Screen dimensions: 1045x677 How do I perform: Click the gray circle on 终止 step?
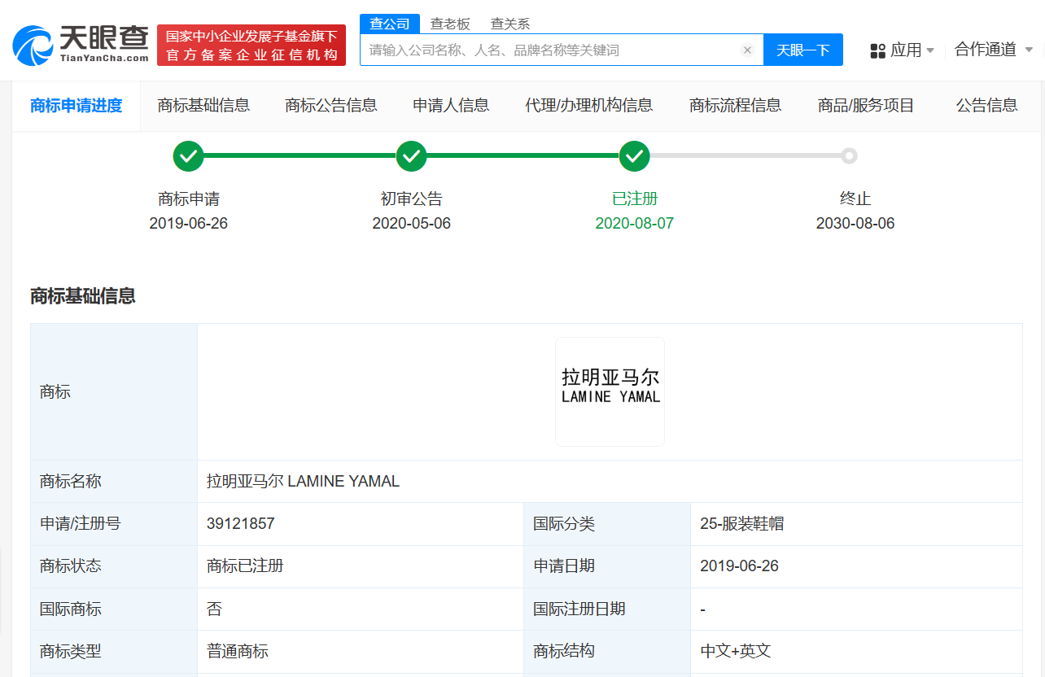click(850, 155)
